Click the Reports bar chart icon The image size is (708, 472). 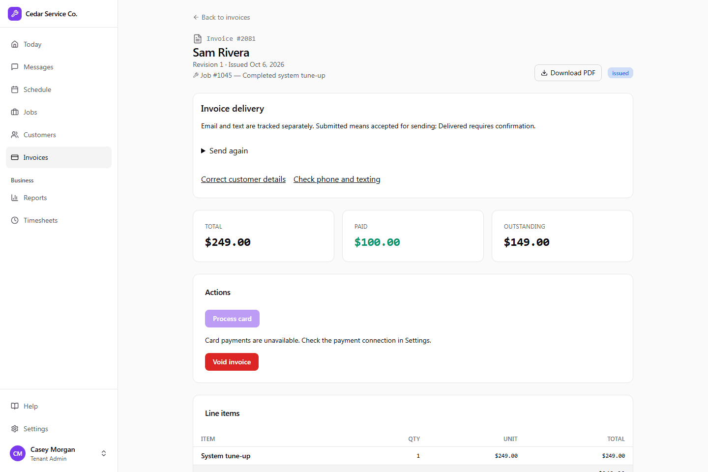click(15, 198)
